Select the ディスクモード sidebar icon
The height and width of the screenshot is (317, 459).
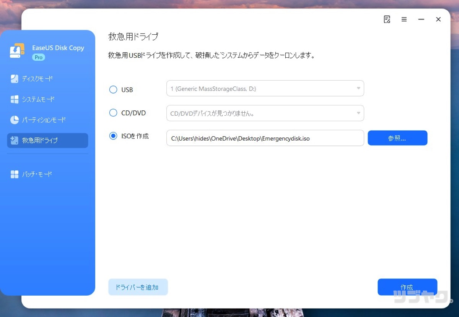click(14, 79)
